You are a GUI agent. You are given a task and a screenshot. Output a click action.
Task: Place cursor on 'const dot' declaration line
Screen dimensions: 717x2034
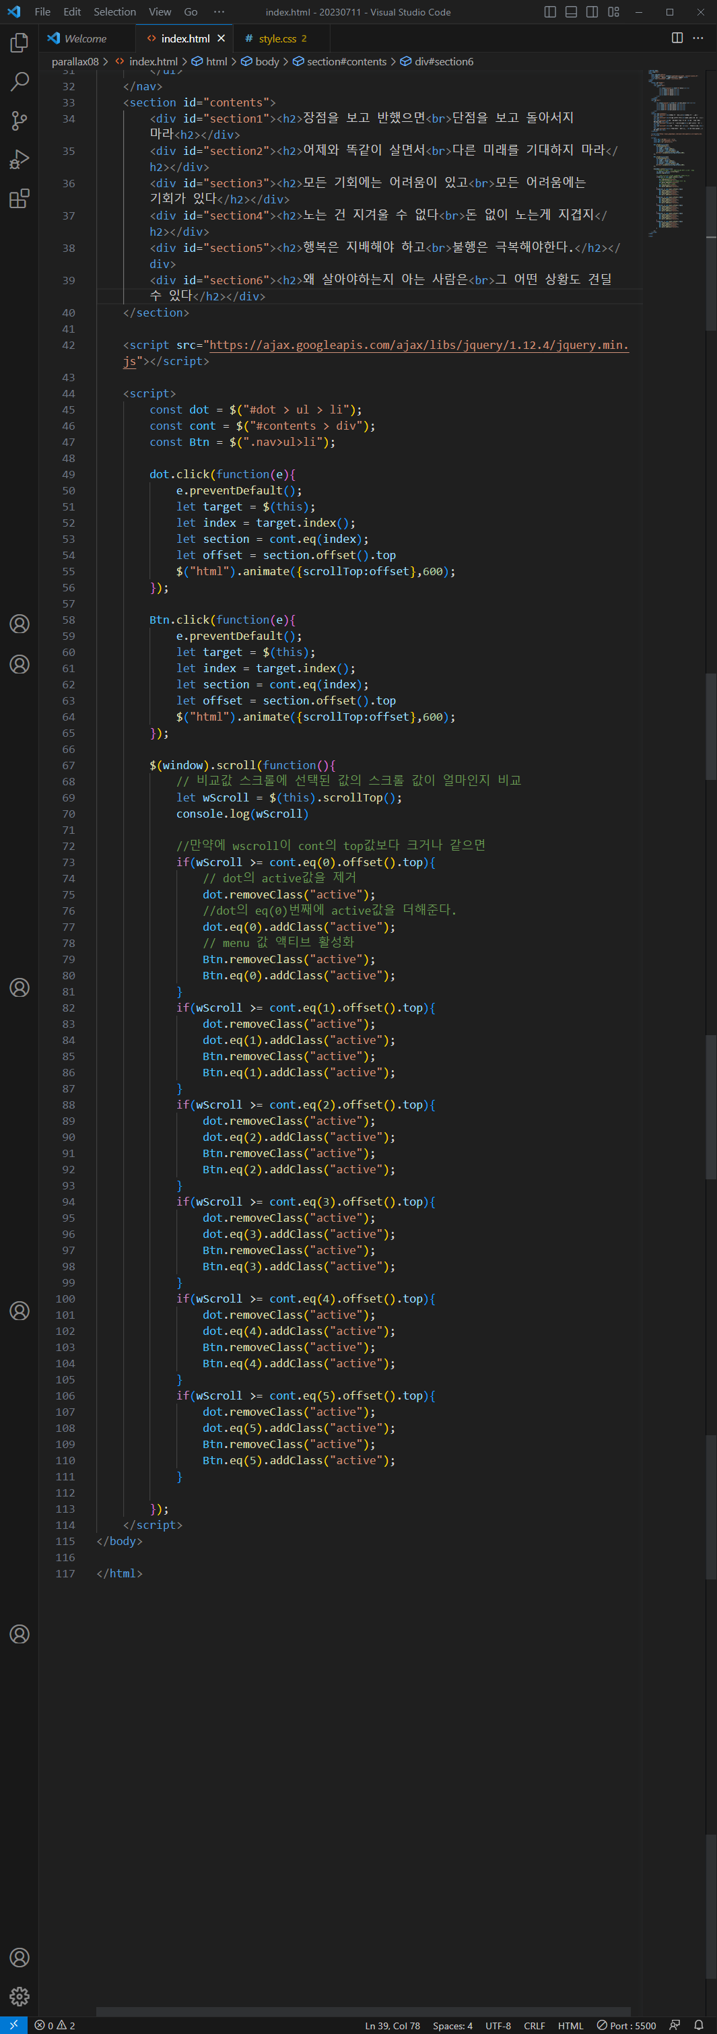pyautogui.click(x=256, y=409)
